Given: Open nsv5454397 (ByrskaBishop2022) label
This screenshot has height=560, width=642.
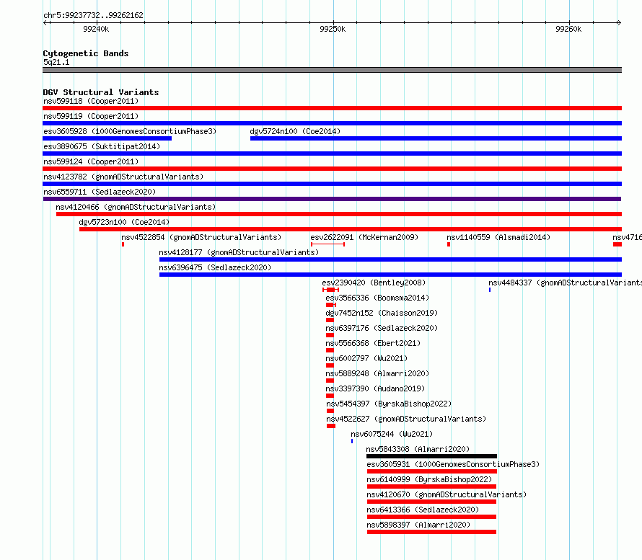Looking at the screenshot, I should pos(389,404).
